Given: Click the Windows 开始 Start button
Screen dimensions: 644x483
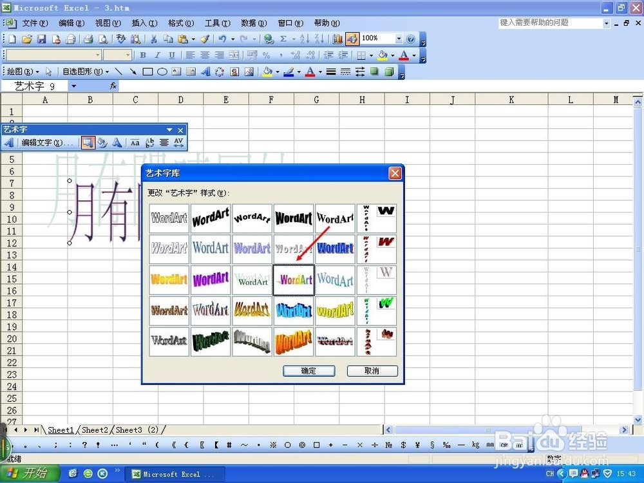Looking at the screenshot, I should click(x=30, y=473).
